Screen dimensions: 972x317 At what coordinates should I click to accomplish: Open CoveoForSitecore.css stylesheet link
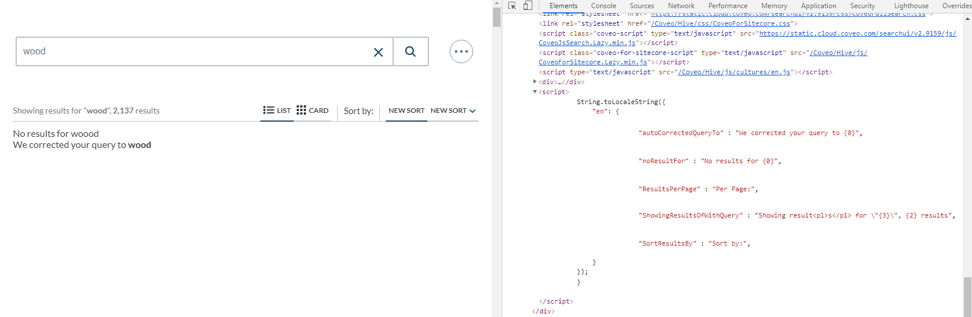tap(720, 23)
